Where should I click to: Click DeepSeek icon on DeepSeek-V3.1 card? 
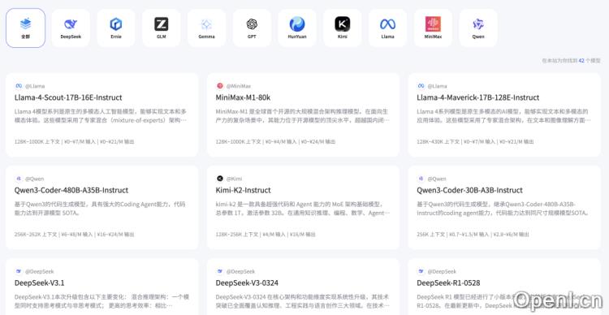coord(19,271)
